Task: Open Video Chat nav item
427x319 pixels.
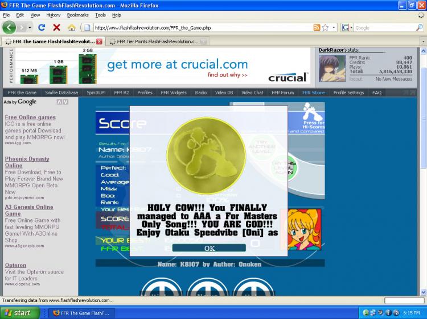Action: coord(252,93)
